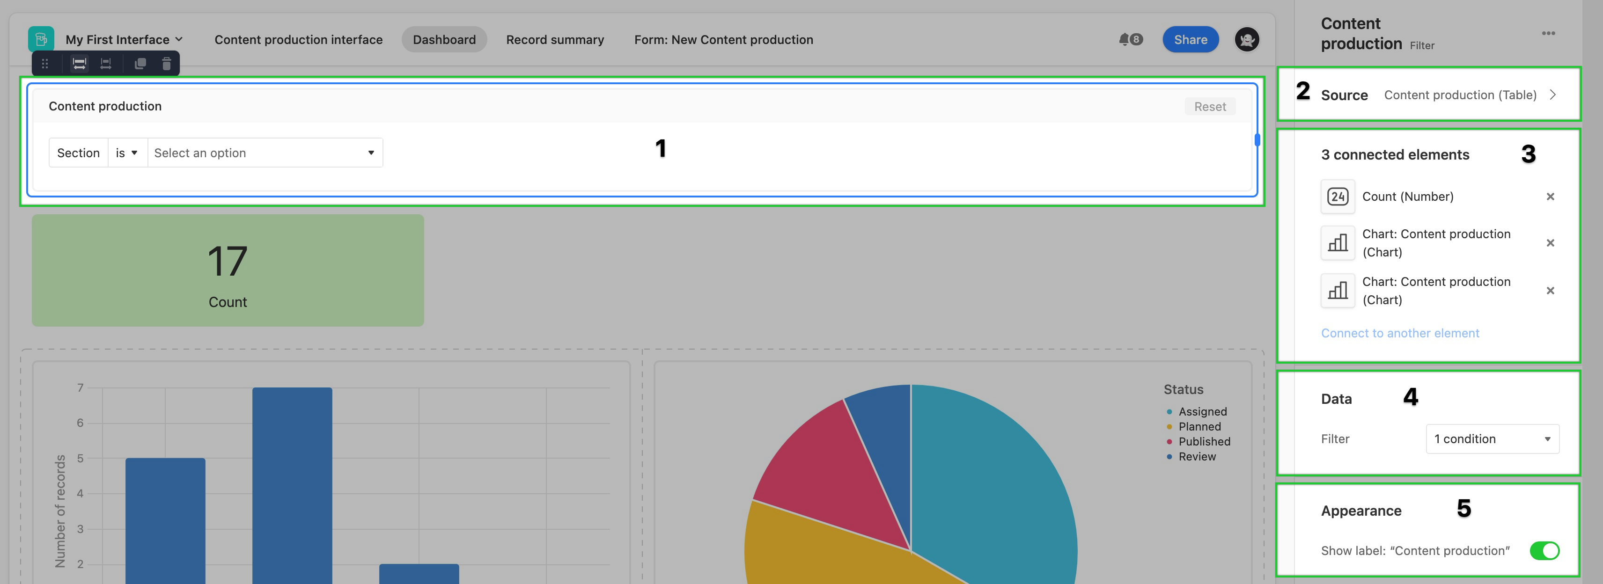
Task: Click the 3 connected elements heading
Action: (1395, 155)
